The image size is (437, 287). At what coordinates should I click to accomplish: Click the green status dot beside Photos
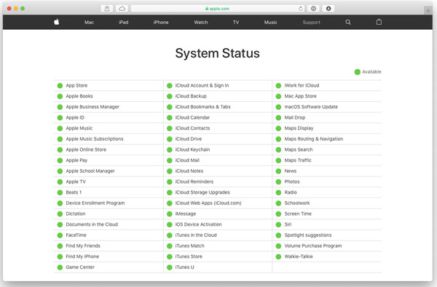point(278,182)
